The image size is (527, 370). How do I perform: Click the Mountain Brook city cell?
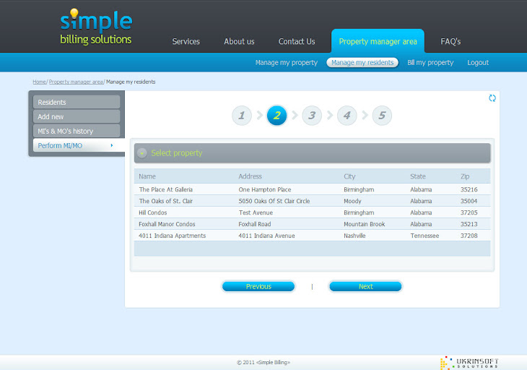tap(365, 224)
